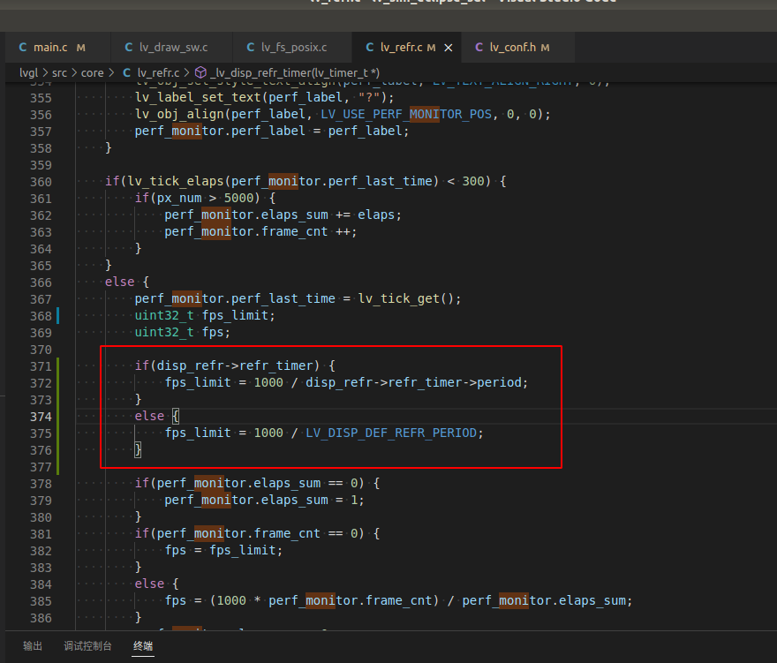This screenshot has height=663, width=777.
Task: Click the C icon on lv_conf.h tab
Action: pyautogui.click(x=481, y=47)
